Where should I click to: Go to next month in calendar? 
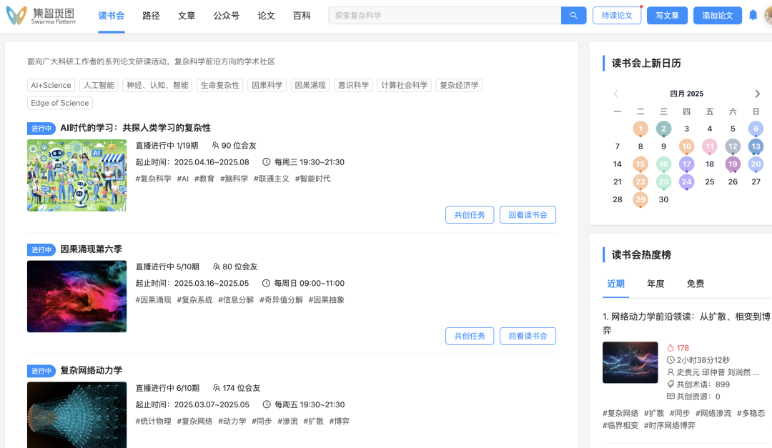(758, 94)
